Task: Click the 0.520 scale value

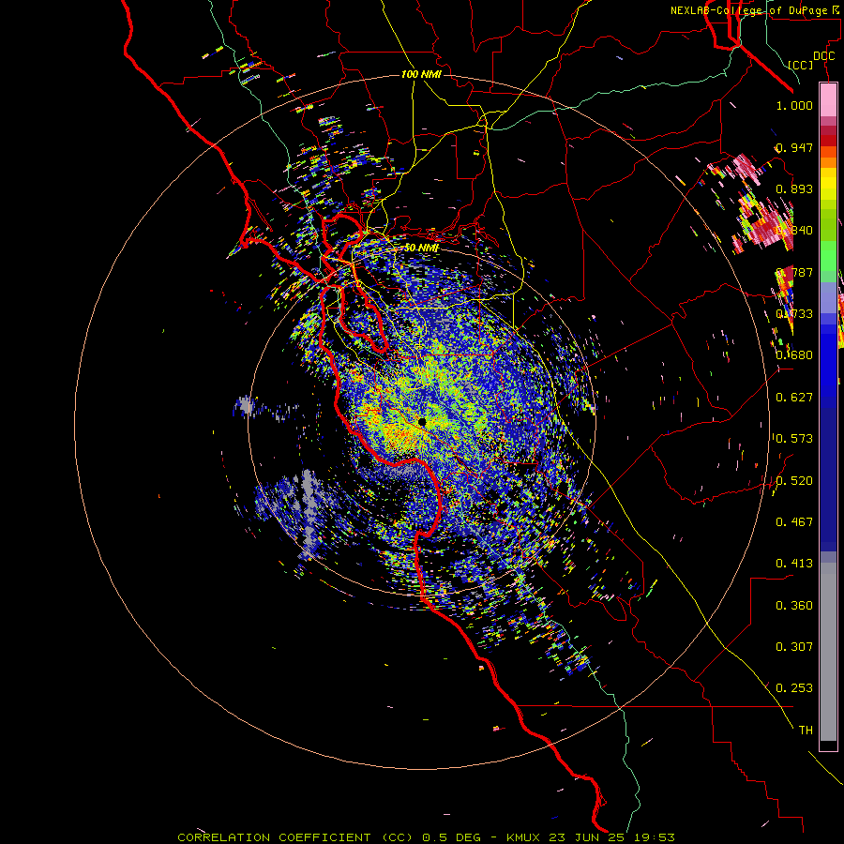Action: click(x=794, y=480)
